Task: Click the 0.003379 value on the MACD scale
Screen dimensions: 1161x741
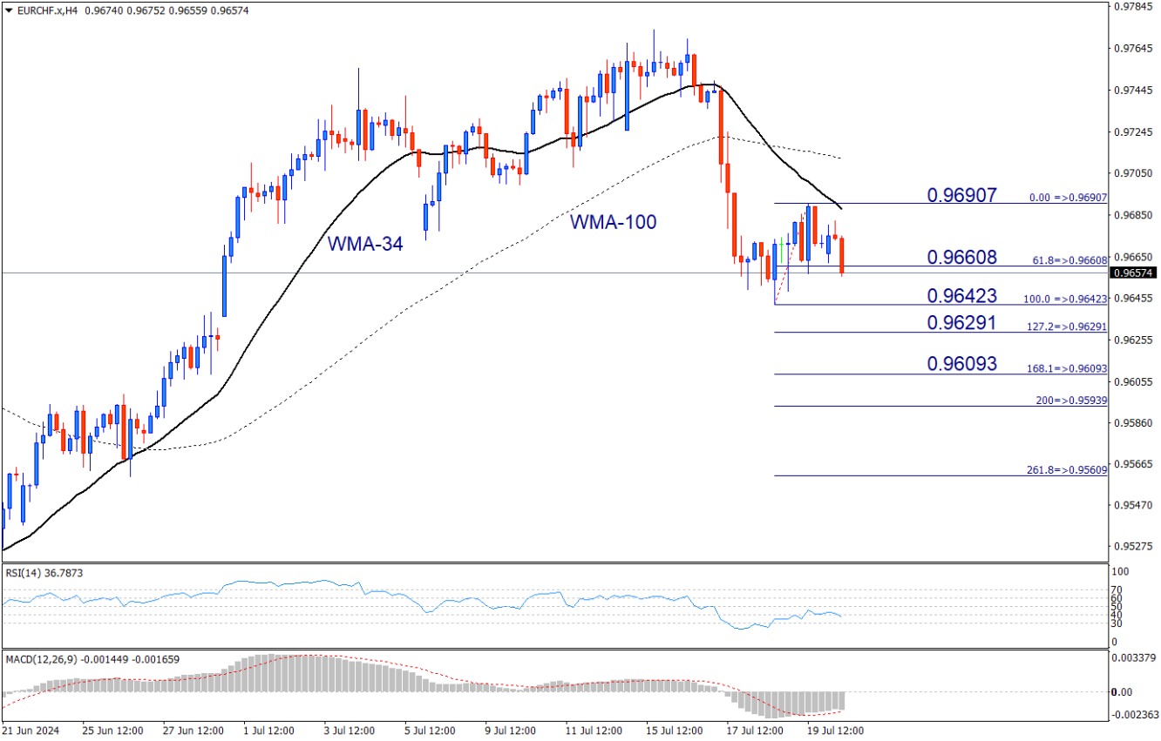Action: pyautogui.click(x=1136, y=657)
